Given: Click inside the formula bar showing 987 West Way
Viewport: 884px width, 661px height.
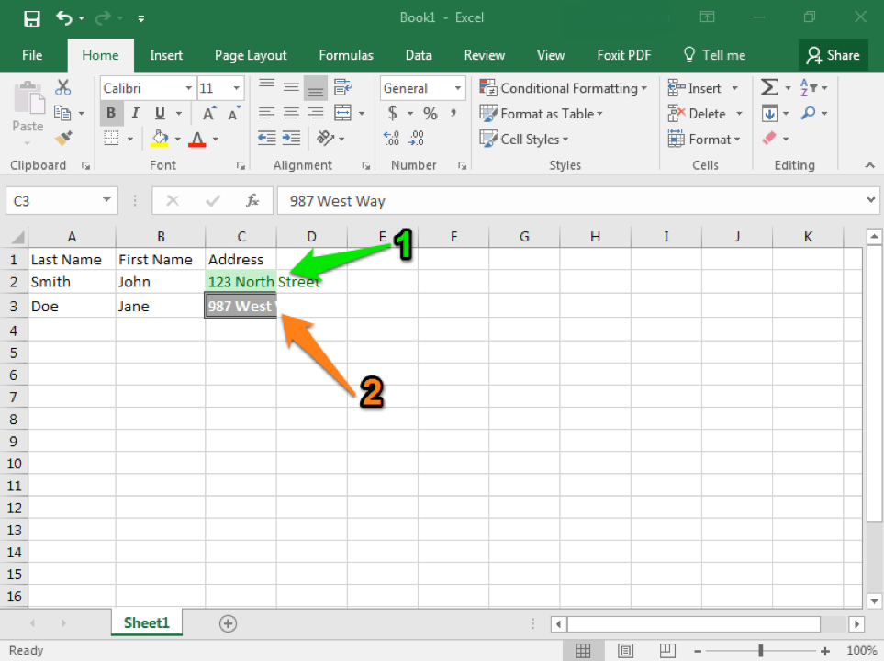Looking at the screenshot, I should (551, 200).
